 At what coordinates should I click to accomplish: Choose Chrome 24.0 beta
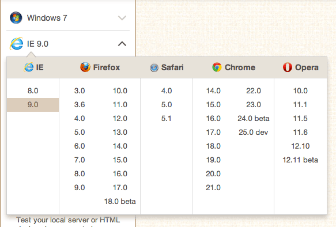pyautogui.click(x=254, y=119)
